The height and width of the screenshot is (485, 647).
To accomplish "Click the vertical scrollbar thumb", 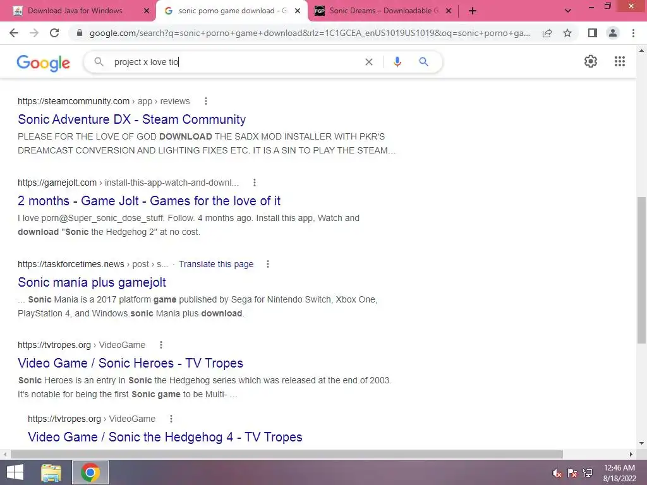I will pos(641,270).
